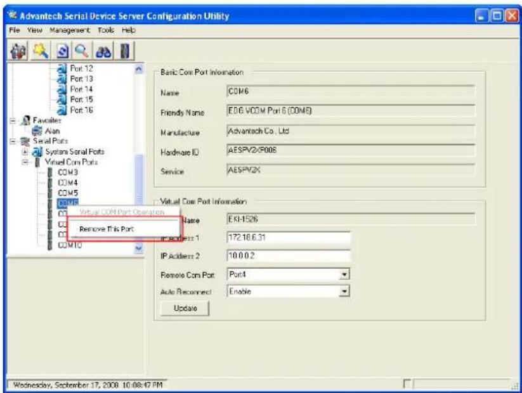
Task: Click the status bar date and time text
Action: [88, 385]
